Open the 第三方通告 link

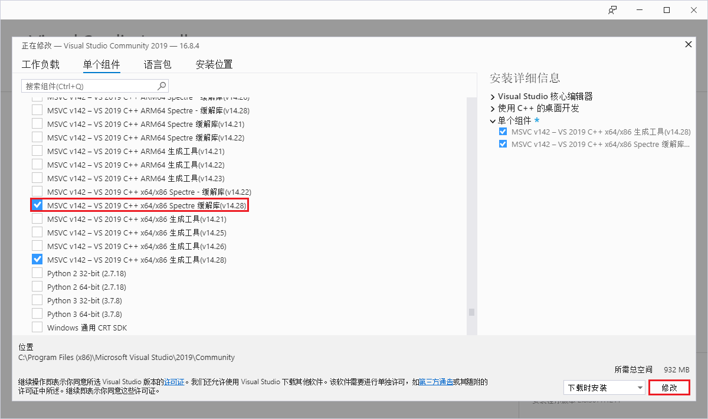tap(436, 382)
